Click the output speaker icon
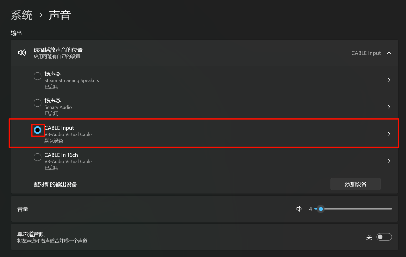406x257 pixels. tap(22, 53)
